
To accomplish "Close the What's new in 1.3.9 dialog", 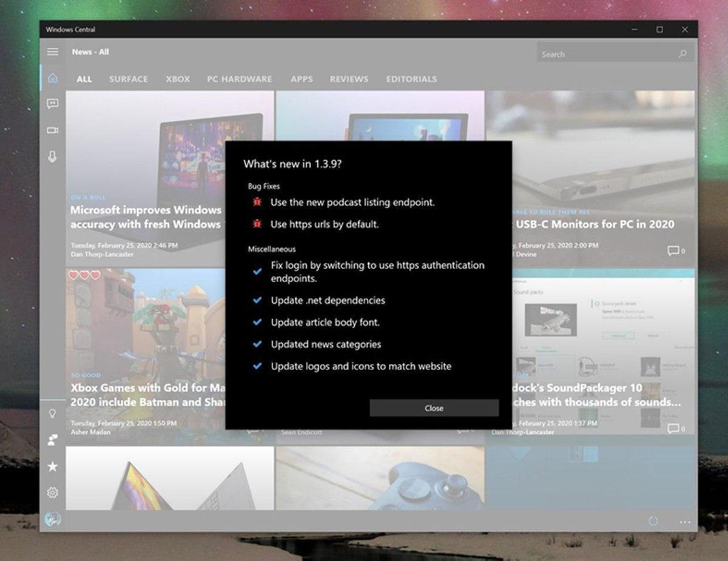I will (434, 408).
